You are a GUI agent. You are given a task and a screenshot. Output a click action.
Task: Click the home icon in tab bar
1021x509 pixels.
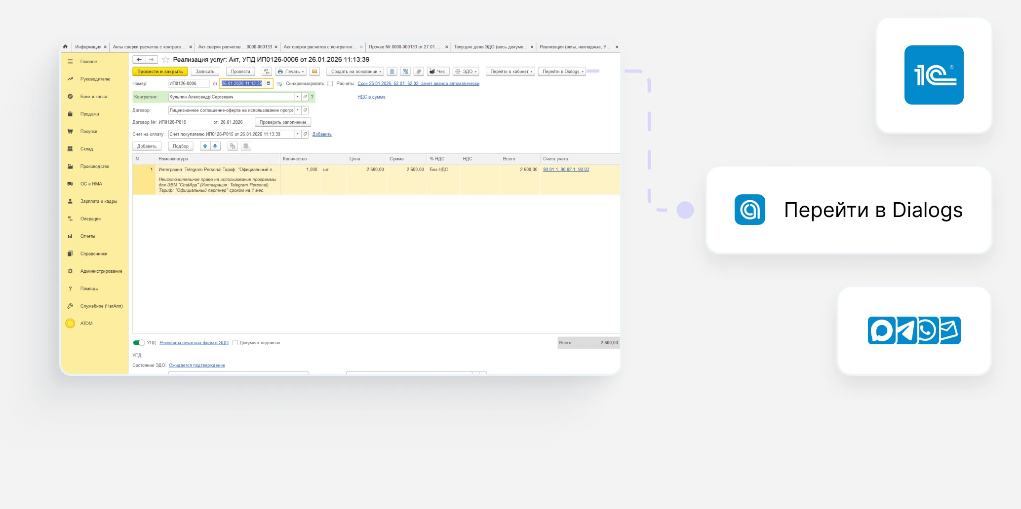coord(65,47)
